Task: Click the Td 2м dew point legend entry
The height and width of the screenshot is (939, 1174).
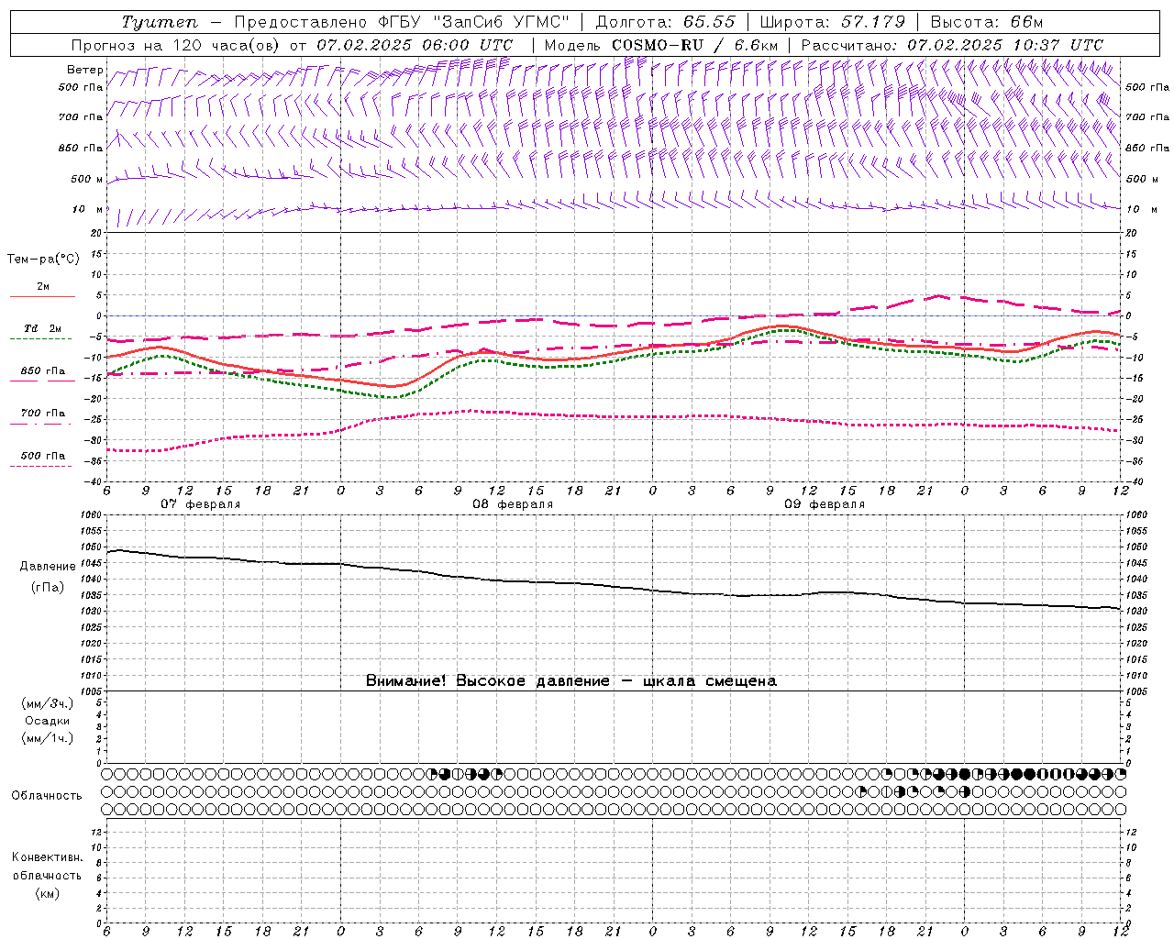Action: tap(42, 328)
